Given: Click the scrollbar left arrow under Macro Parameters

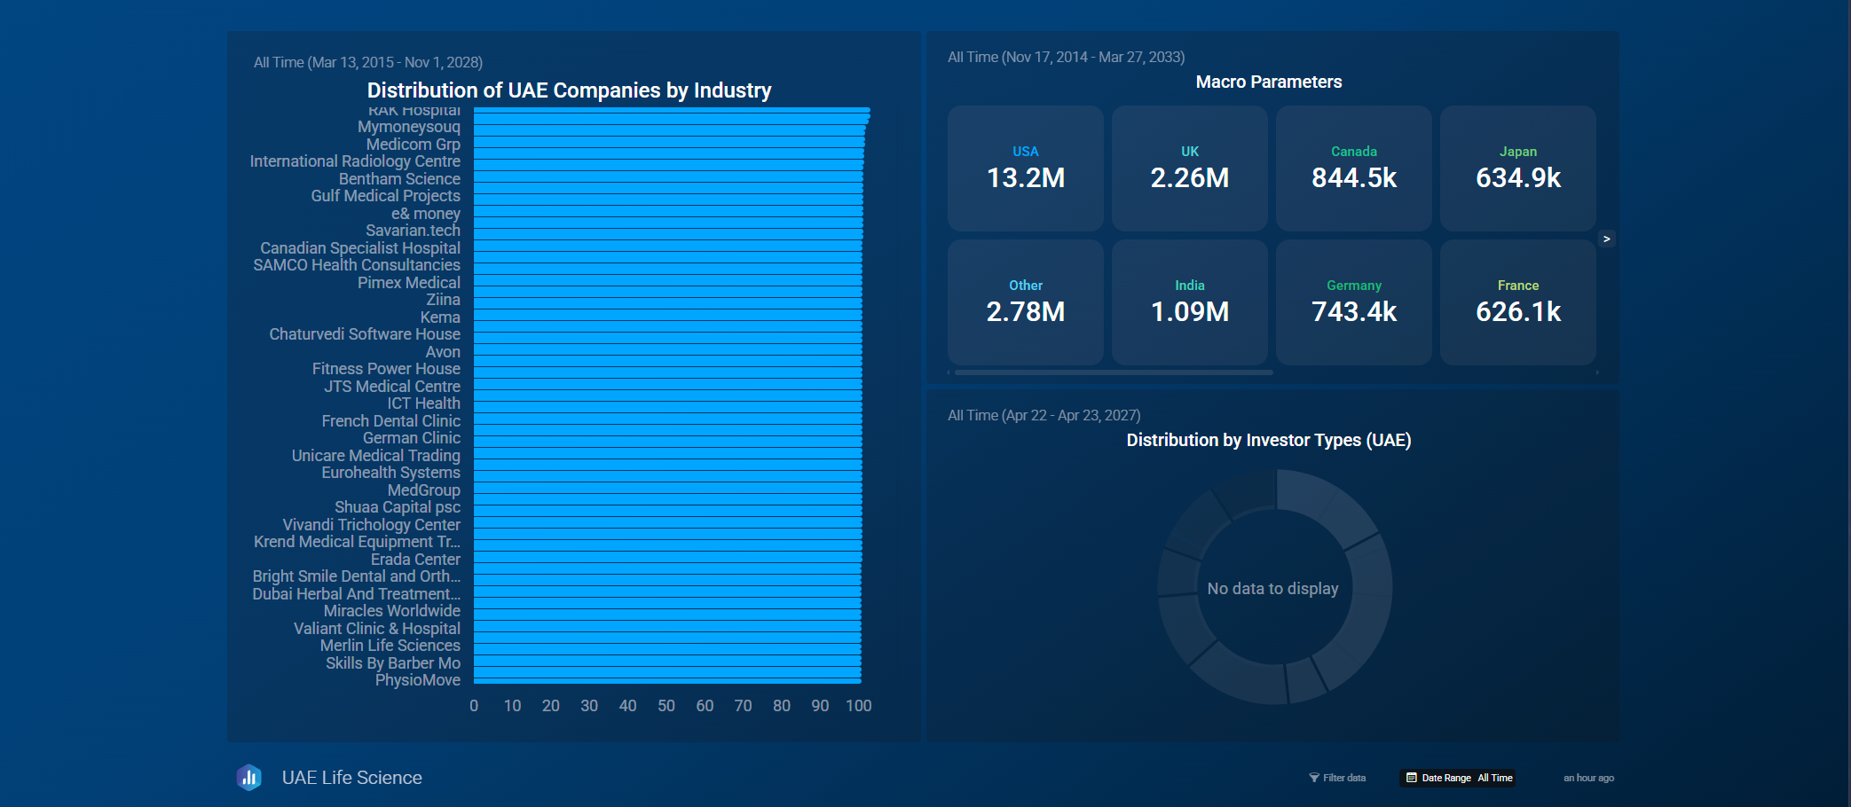Looking at the screenshot, I should click(x=949, y=372).
